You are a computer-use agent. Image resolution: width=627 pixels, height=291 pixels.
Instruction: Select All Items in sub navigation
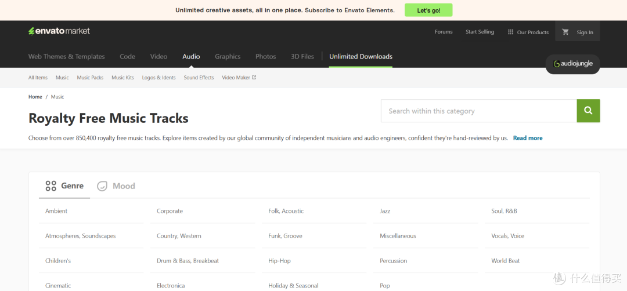click(38, 78)
